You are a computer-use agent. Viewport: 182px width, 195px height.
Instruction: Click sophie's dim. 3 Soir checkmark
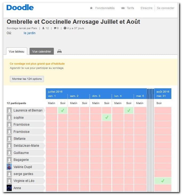(107, 117)
